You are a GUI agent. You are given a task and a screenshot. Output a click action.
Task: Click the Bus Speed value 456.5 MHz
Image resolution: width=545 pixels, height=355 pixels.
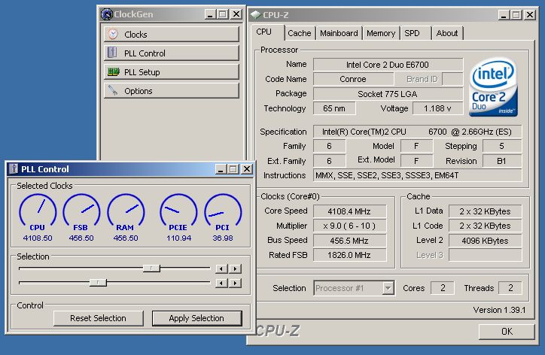tap(350, 241)
